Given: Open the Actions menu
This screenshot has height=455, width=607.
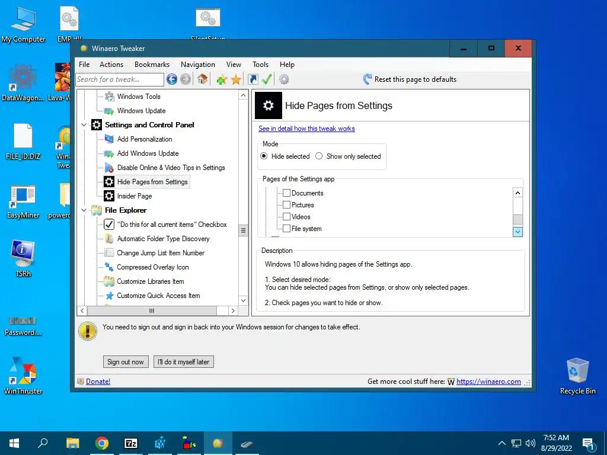Looking at the screenshot, I should [111, 65].
